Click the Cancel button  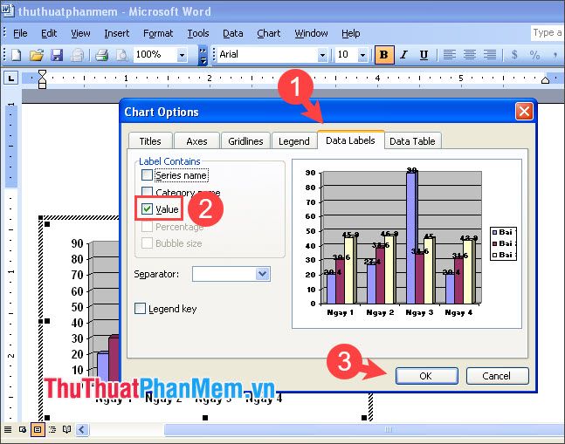497,376
